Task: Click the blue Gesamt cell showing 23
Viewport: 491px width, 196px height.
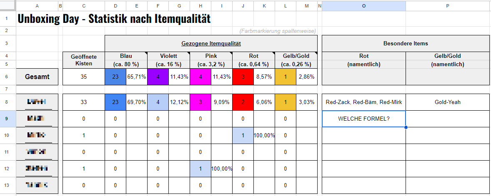Action: pyautogui.click(x=115, y=77)
